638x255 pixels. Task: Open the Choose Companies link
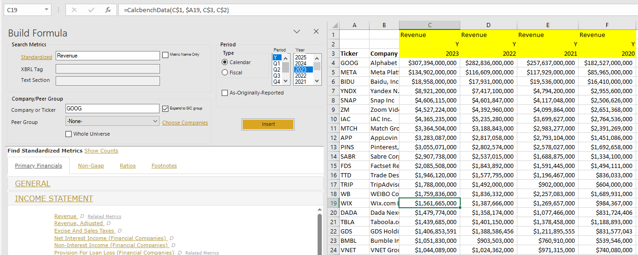(x=185, y=123)
